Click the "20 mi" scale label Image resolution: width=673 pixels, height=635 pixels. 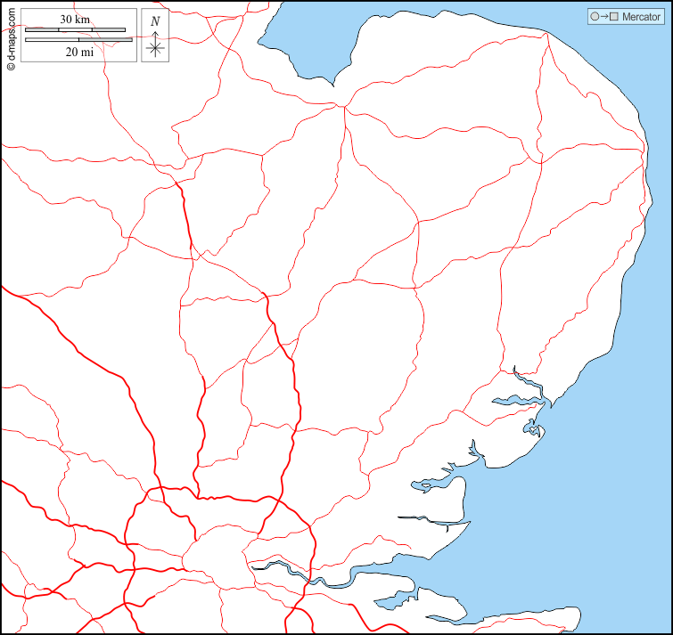pos(79,52)
